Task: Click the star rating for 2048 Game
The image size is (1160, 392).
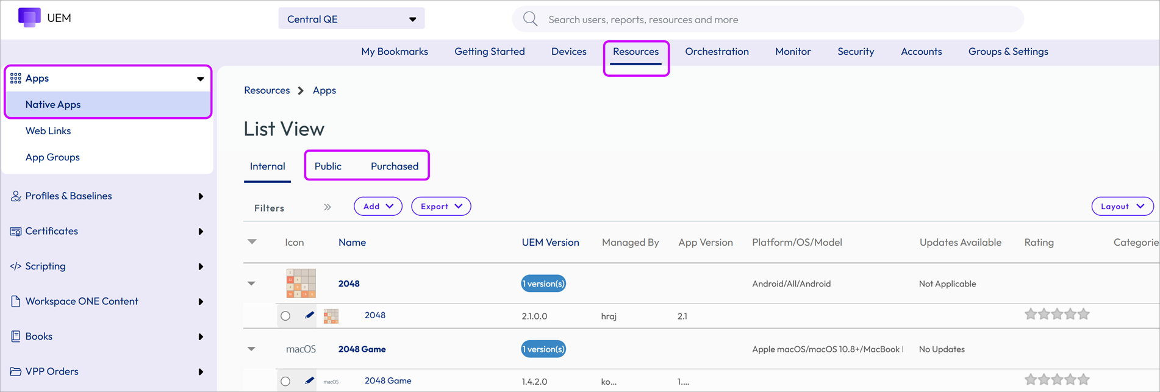Action: [1057, 380]
